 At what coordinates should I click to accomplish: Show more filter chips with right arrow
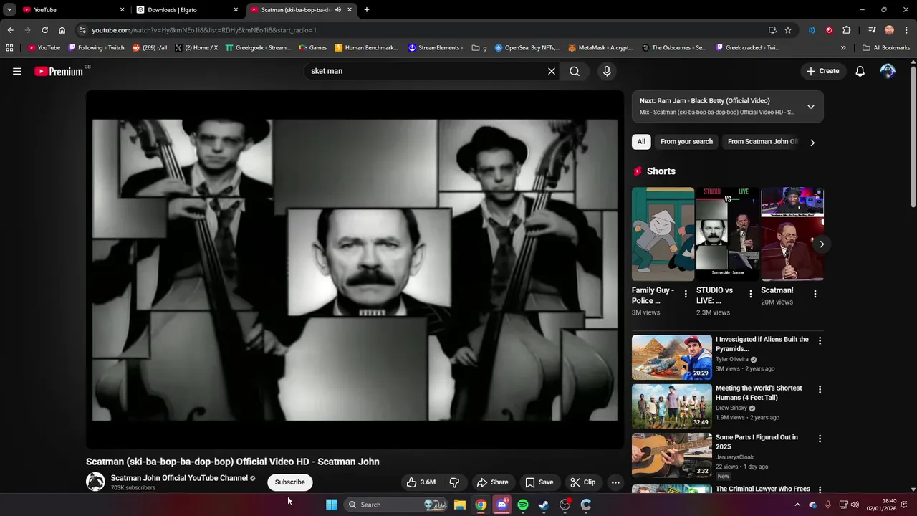tap(812, 143)
